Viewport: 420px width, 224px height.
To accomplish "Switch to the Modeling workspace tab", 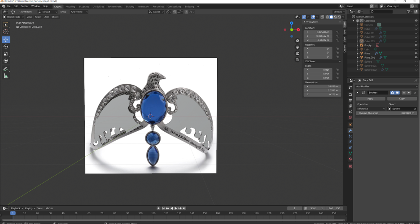I will 70,6.
